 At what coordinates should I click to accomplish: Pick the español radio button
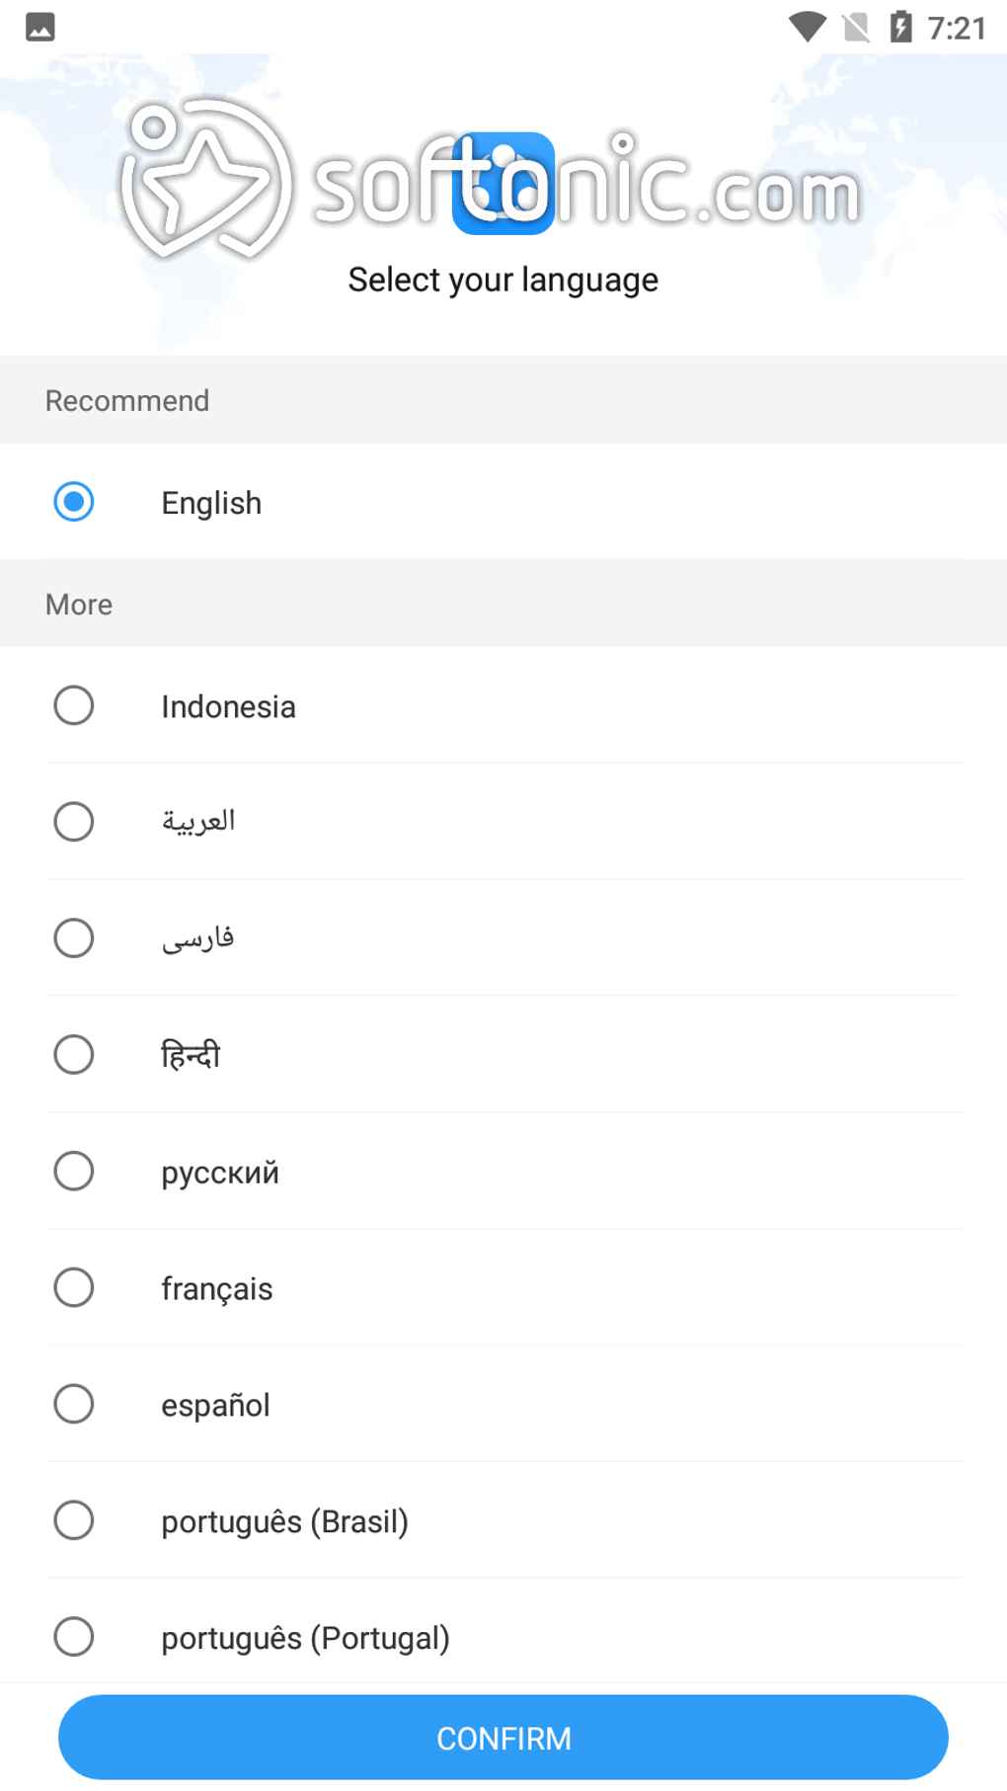tap(74, 1404)
